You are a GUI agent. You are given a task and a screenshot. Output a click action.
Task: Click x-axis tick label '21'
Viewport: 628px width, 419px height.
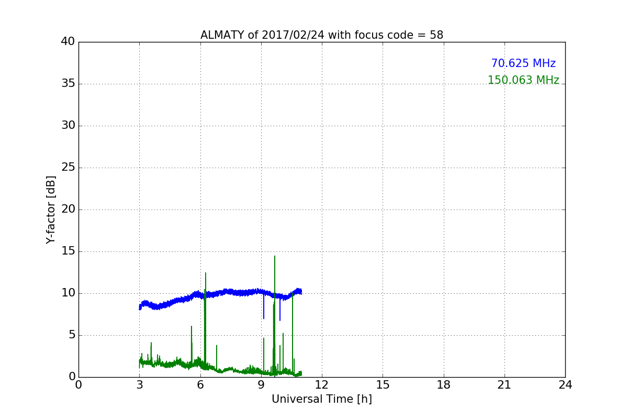504,384
